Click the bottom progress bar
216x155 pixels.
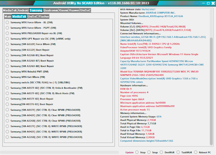tap(59, 152)
